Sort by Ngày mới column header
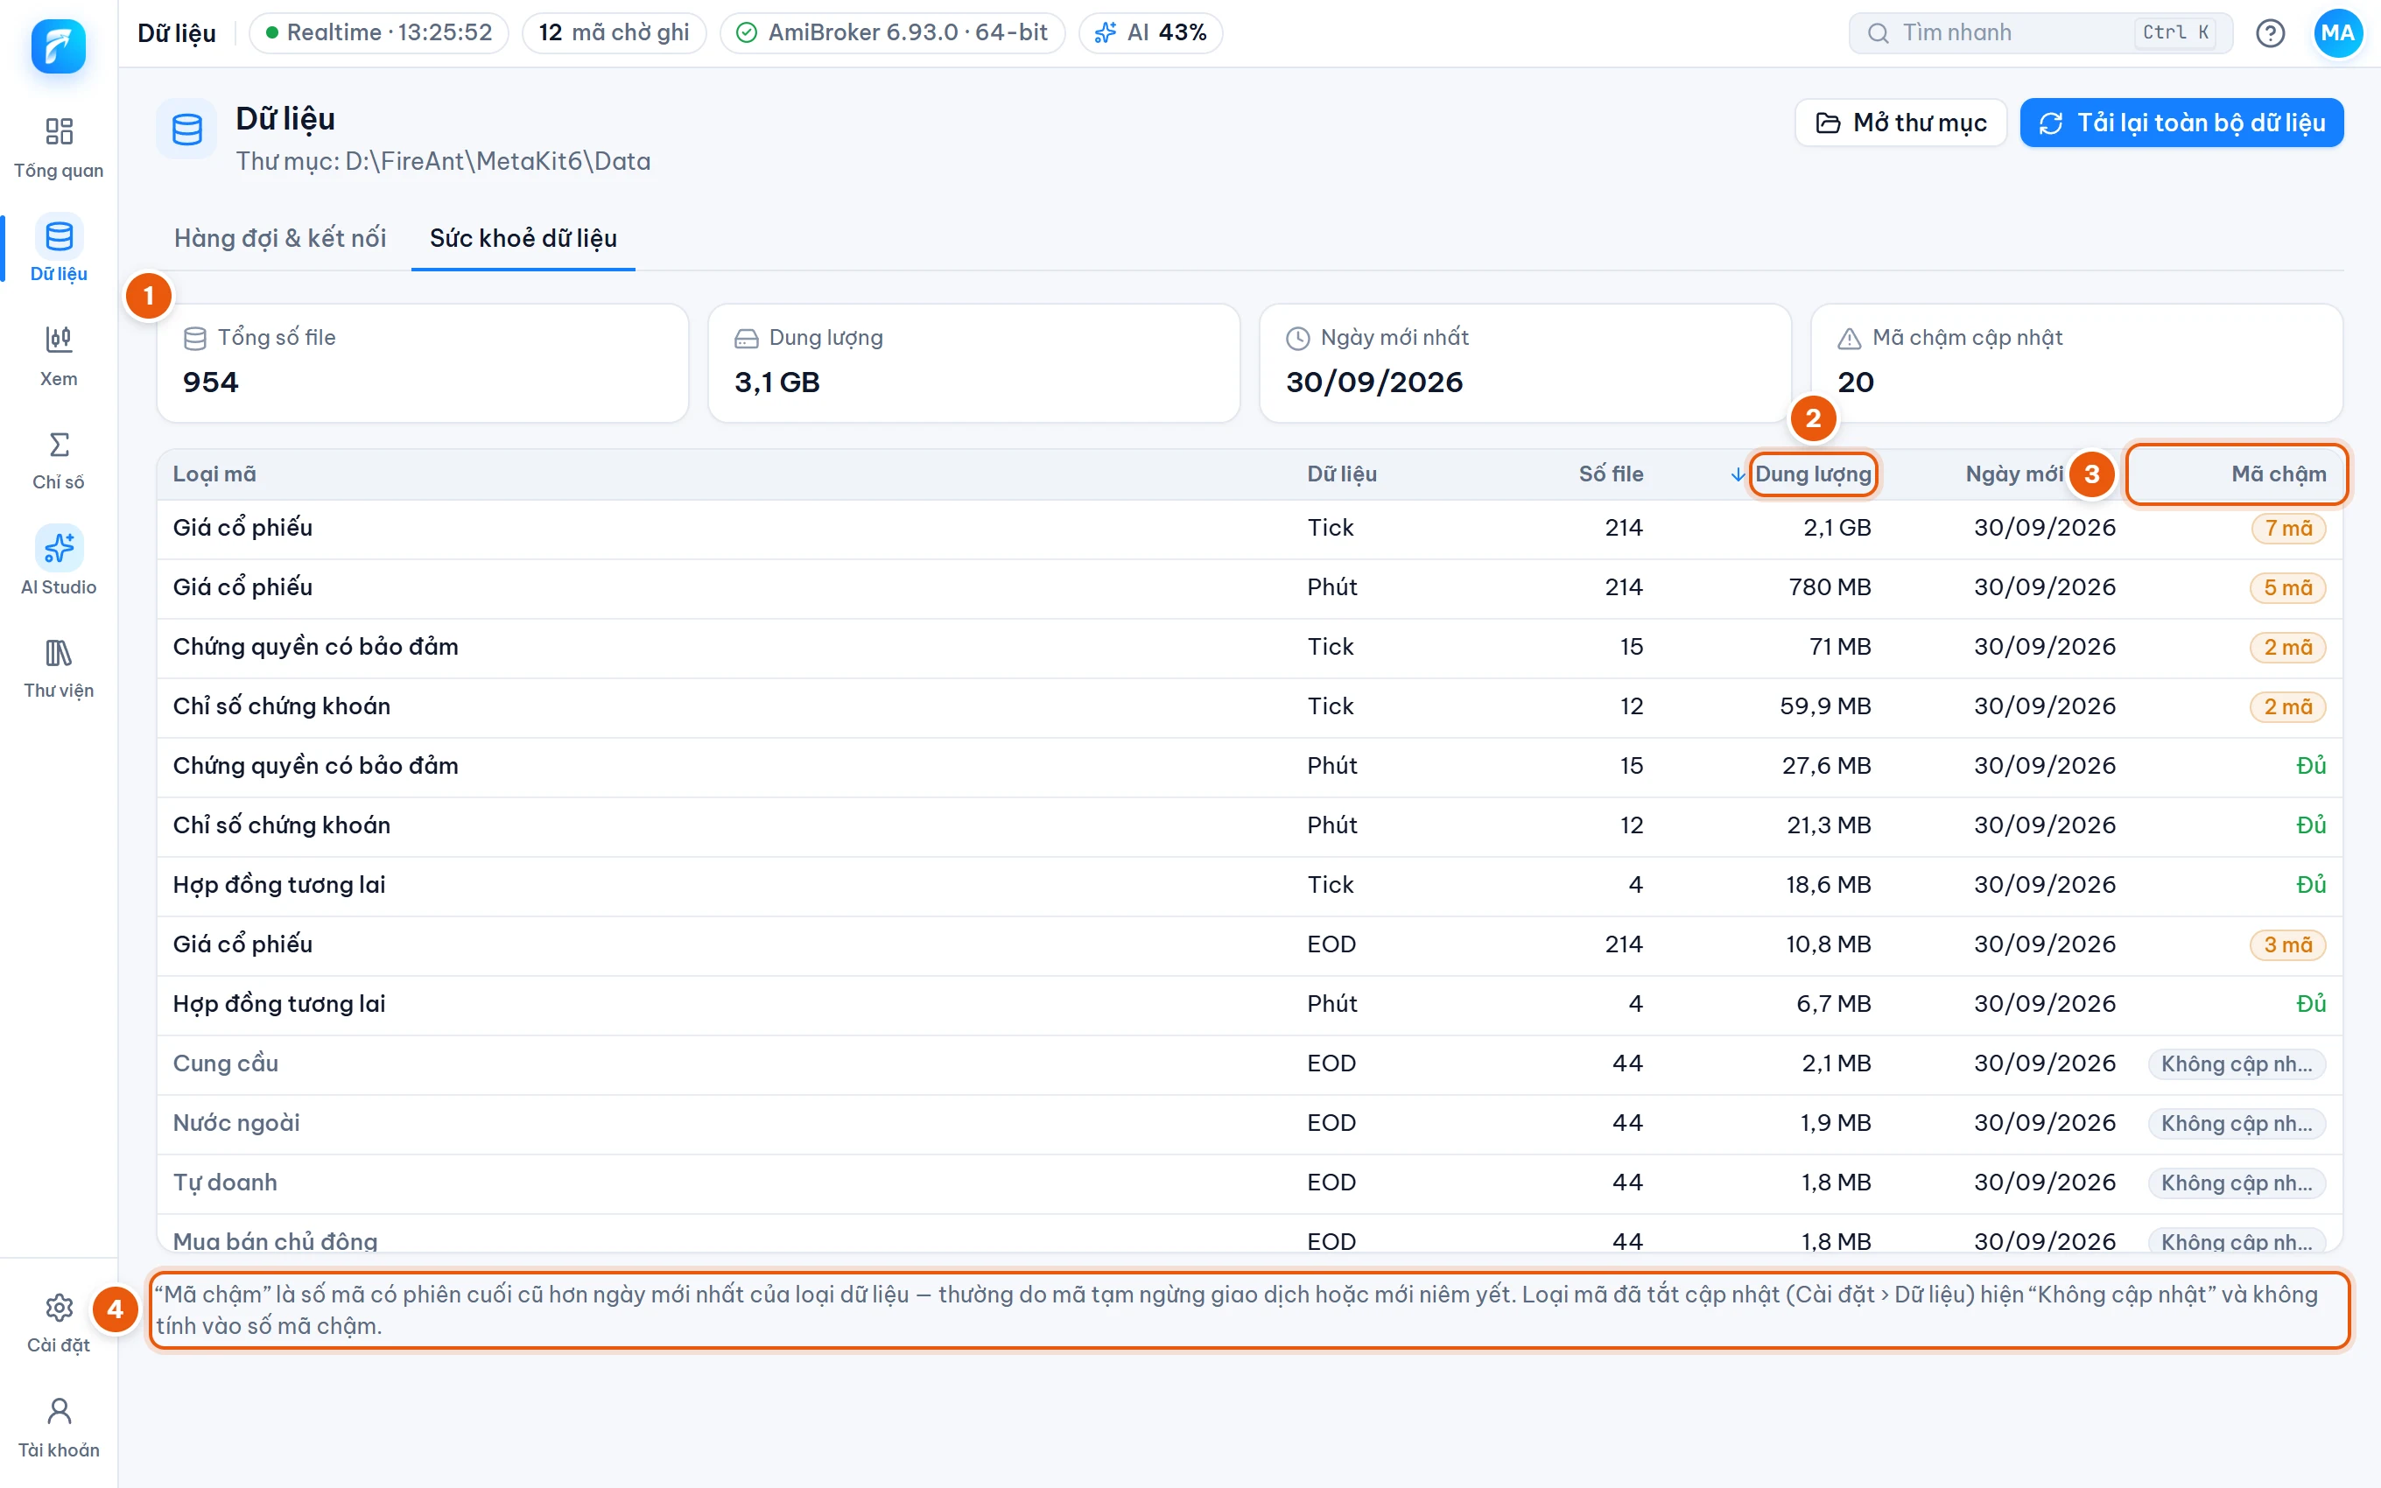The width and height of the screenshot is (2381, 1488). 2014,474
